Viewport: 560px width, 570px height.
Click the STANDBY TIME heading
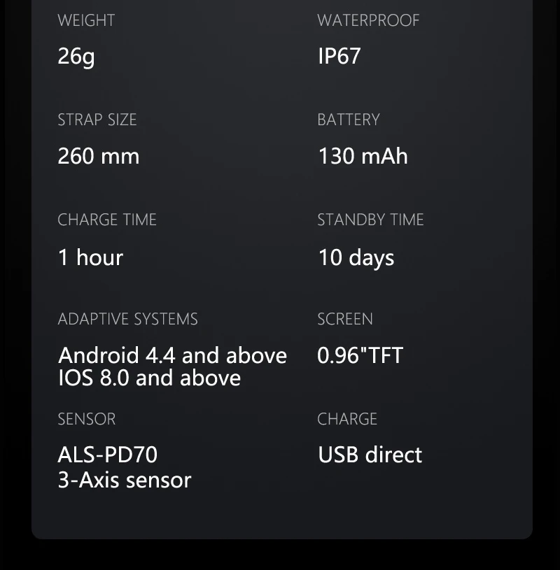click(370, 220)
